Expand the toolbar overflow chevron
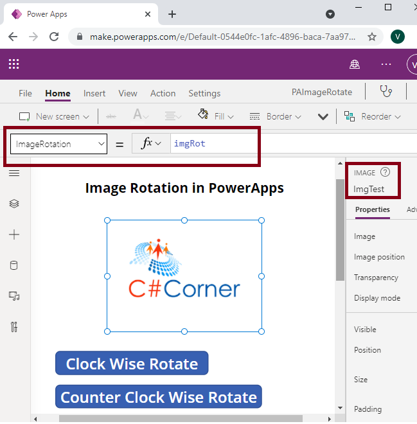The height and width of the screenshot is (424, 417). tap(323, 117)
